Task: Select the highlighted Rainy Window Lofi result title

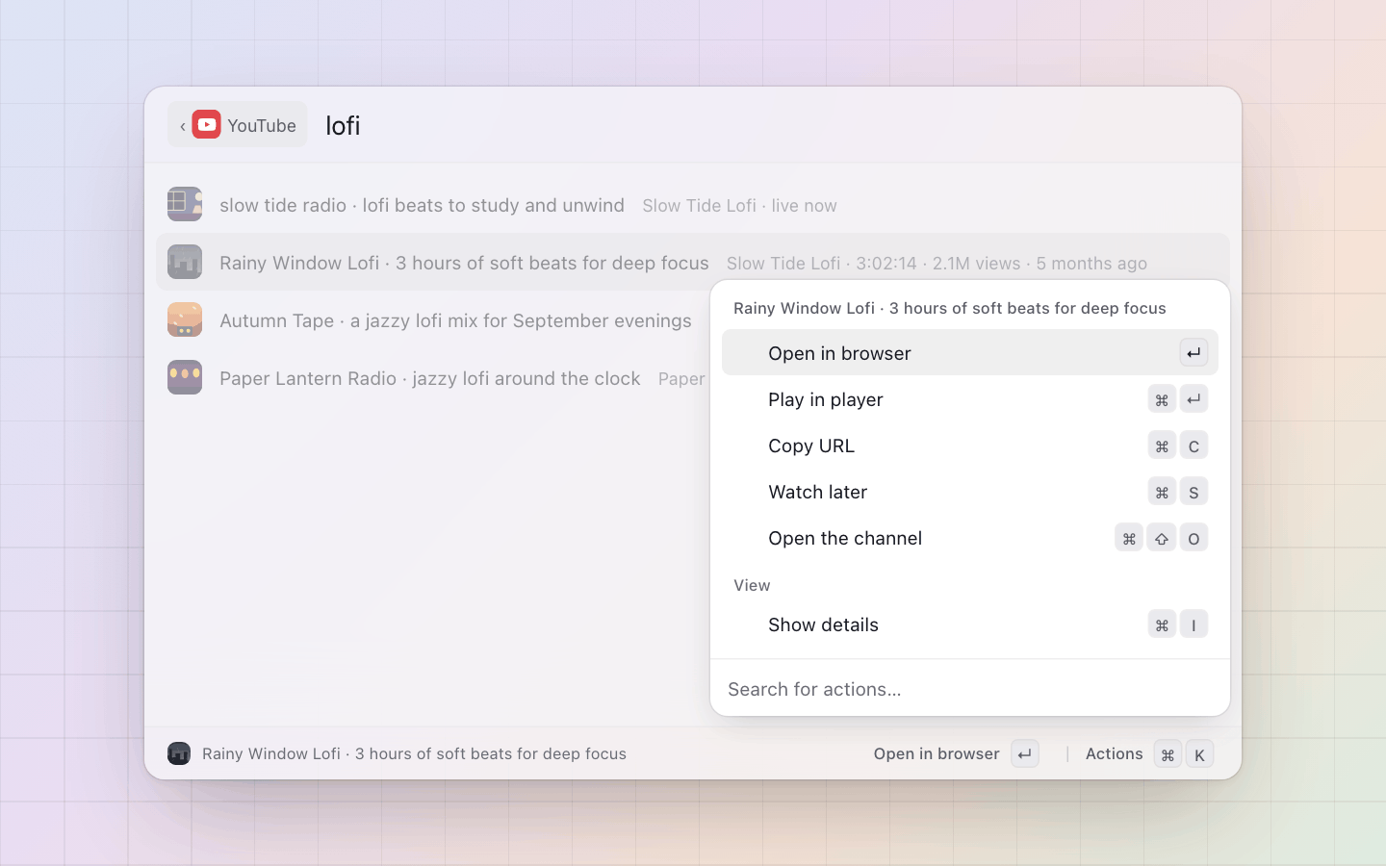Action: pos(464,263)
